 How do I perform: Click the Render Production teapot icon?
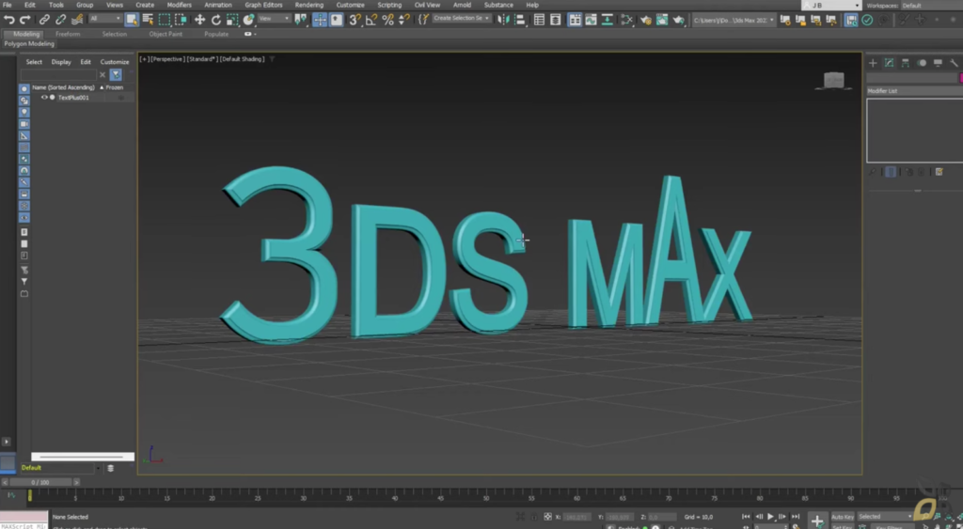tap(678, 20)
